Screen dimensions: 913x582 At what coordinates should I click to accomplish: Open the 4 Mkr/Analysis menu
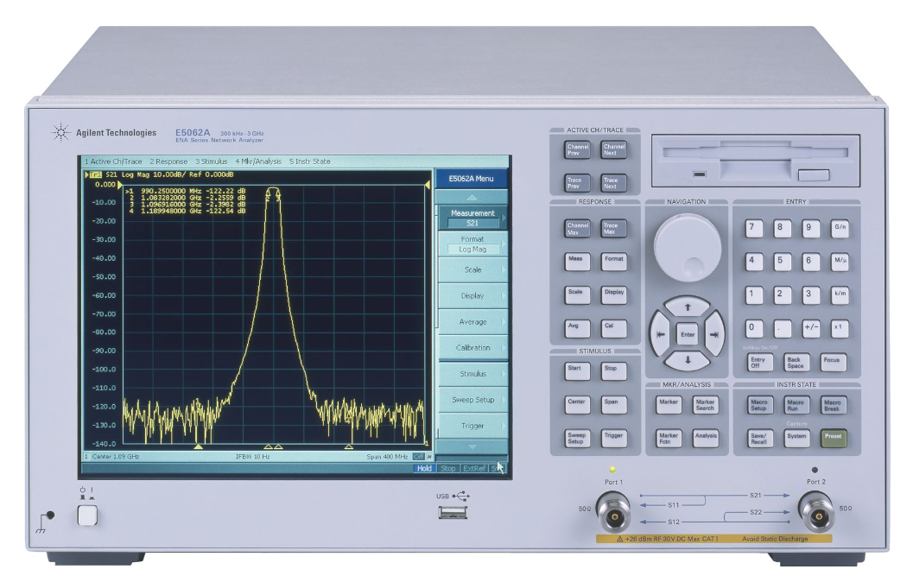pos(258,161)
